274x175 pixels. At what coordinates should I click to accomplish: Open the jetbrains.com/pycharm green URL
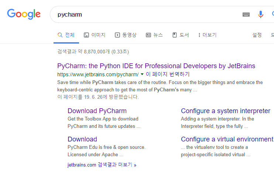click(98, 74)
